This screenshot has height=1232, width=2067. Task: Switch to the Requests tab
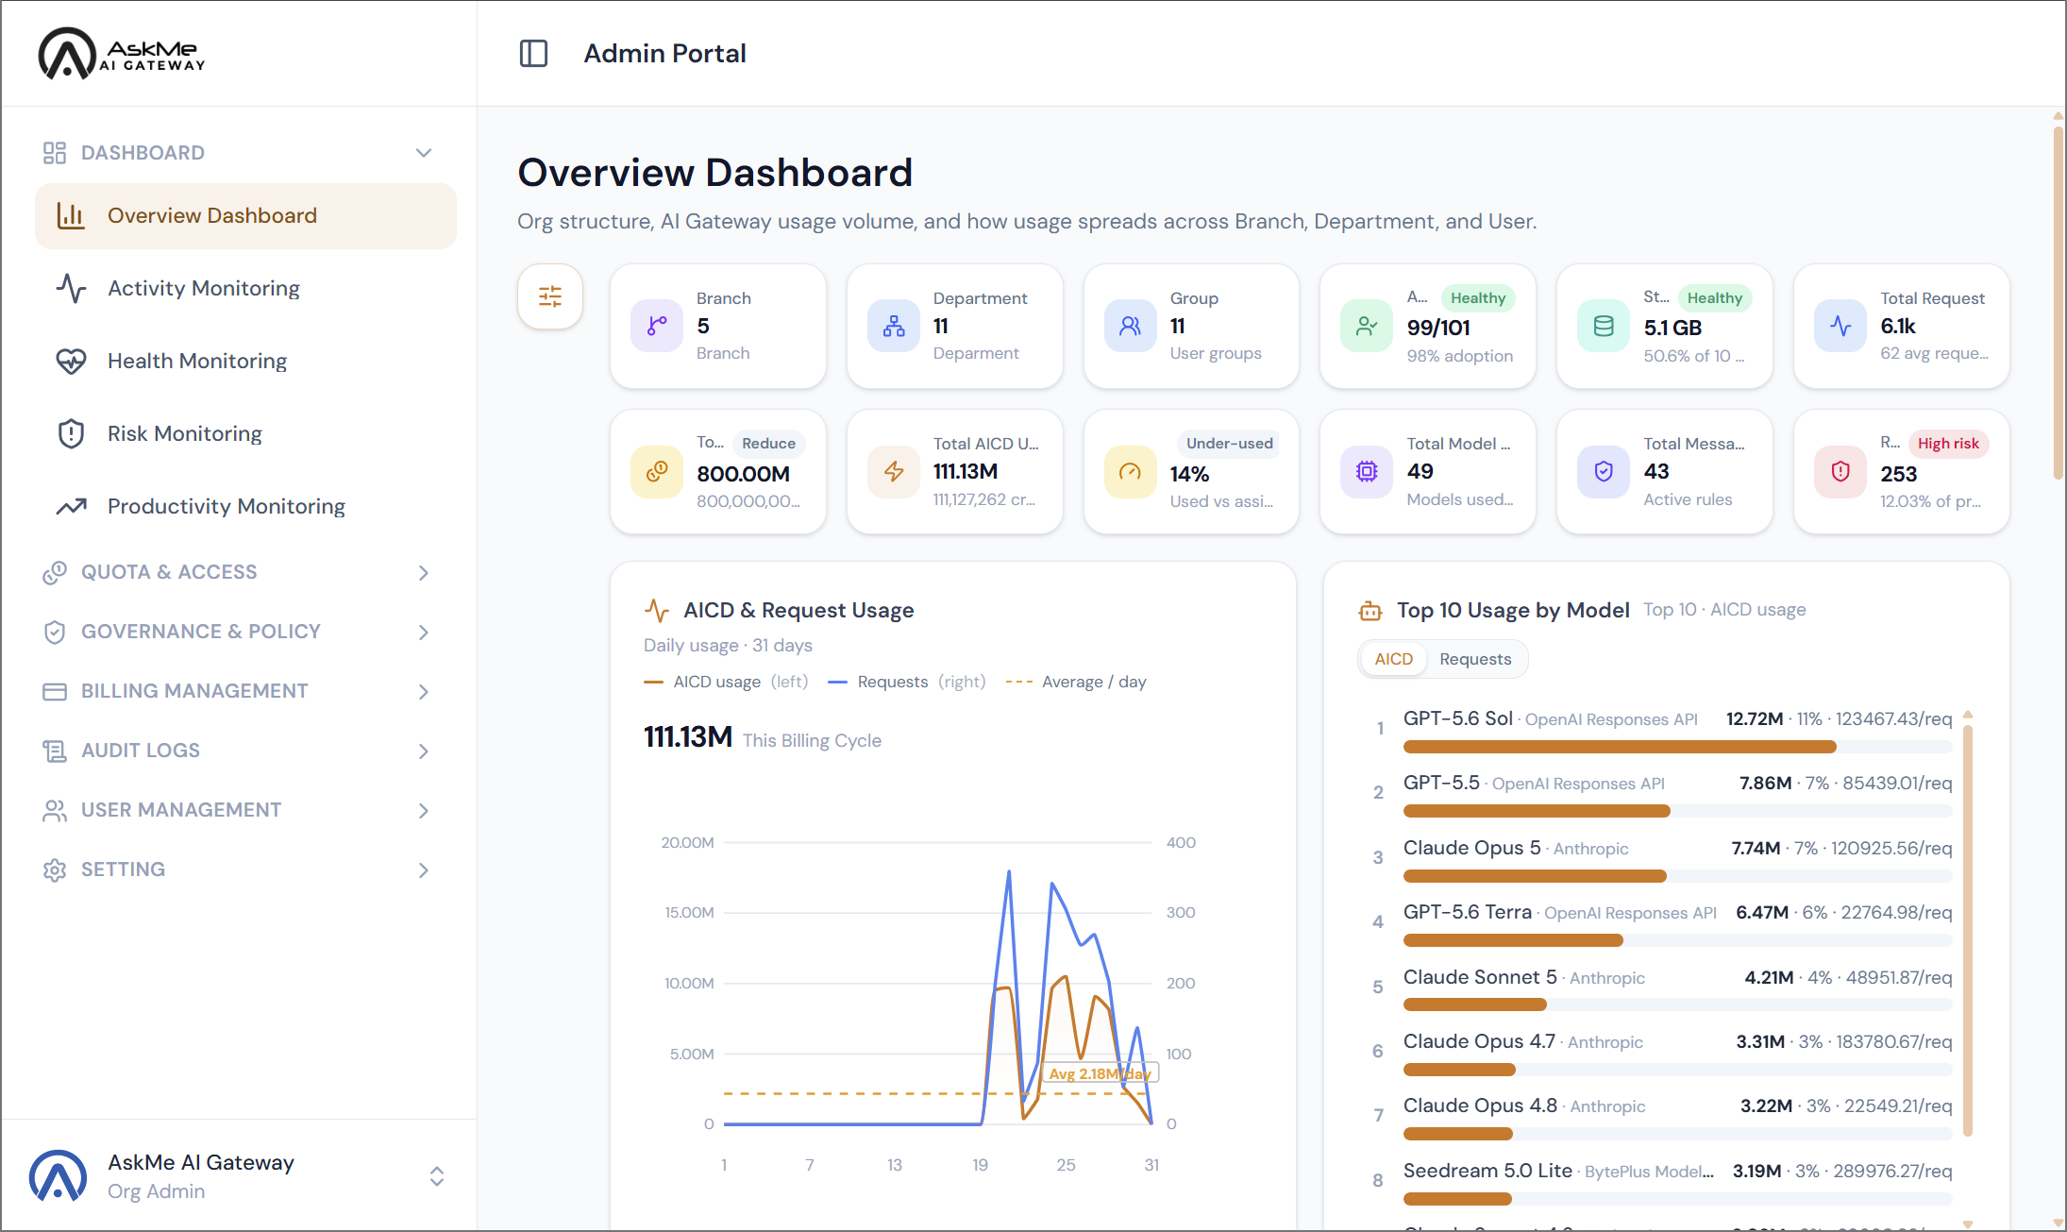pos(1475,659)
